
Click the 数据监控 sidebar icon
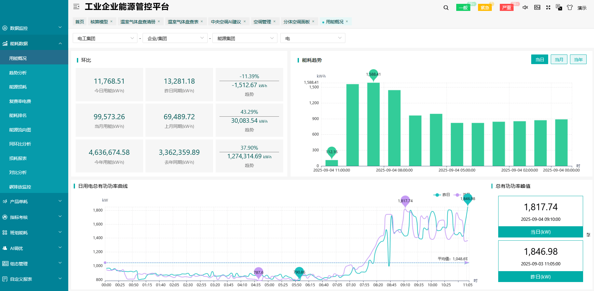point(4,28)
